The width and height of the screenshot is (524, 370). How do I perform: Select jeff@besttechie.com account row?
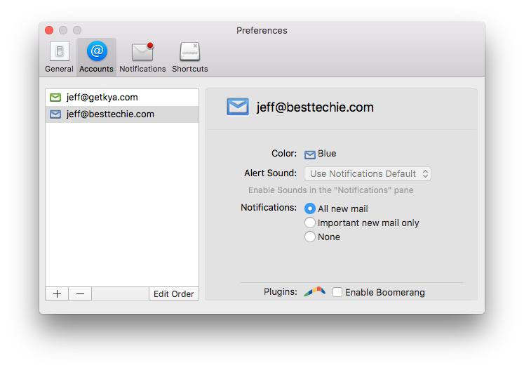[110, 114]
